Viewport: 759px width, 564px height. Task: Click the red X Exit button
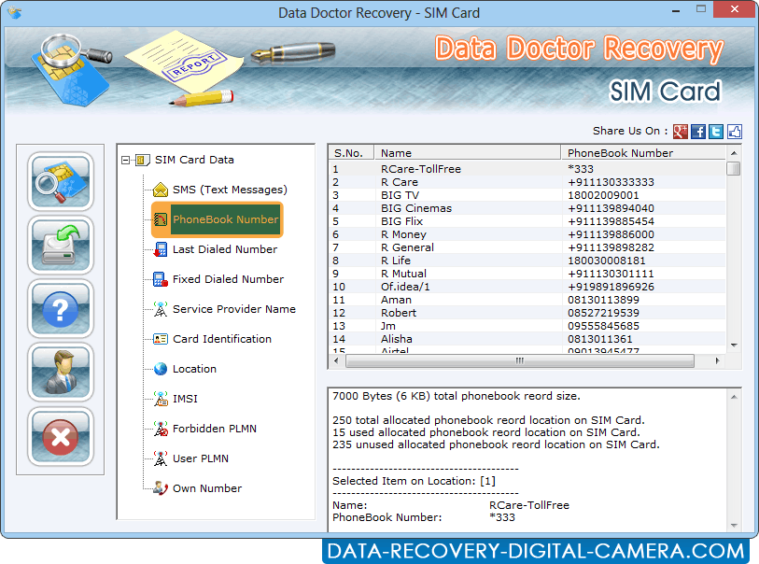tap(61, 437)
